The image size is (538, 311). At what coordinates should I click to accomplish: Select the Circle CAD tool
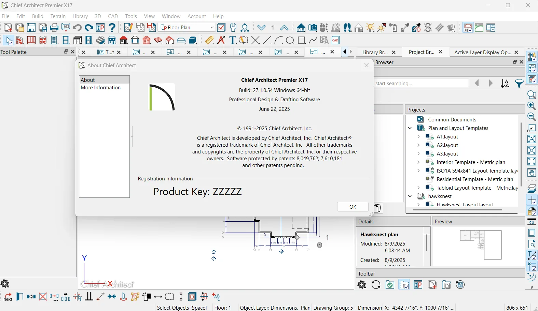coord(290,40)
